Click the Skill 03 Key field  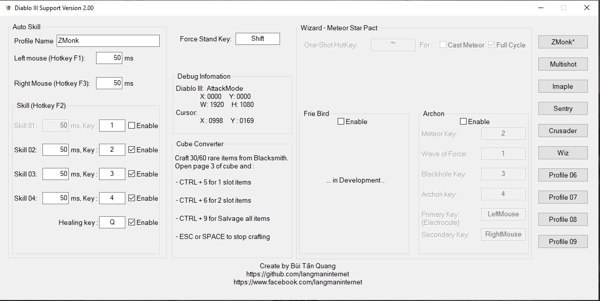click(112, 174)
